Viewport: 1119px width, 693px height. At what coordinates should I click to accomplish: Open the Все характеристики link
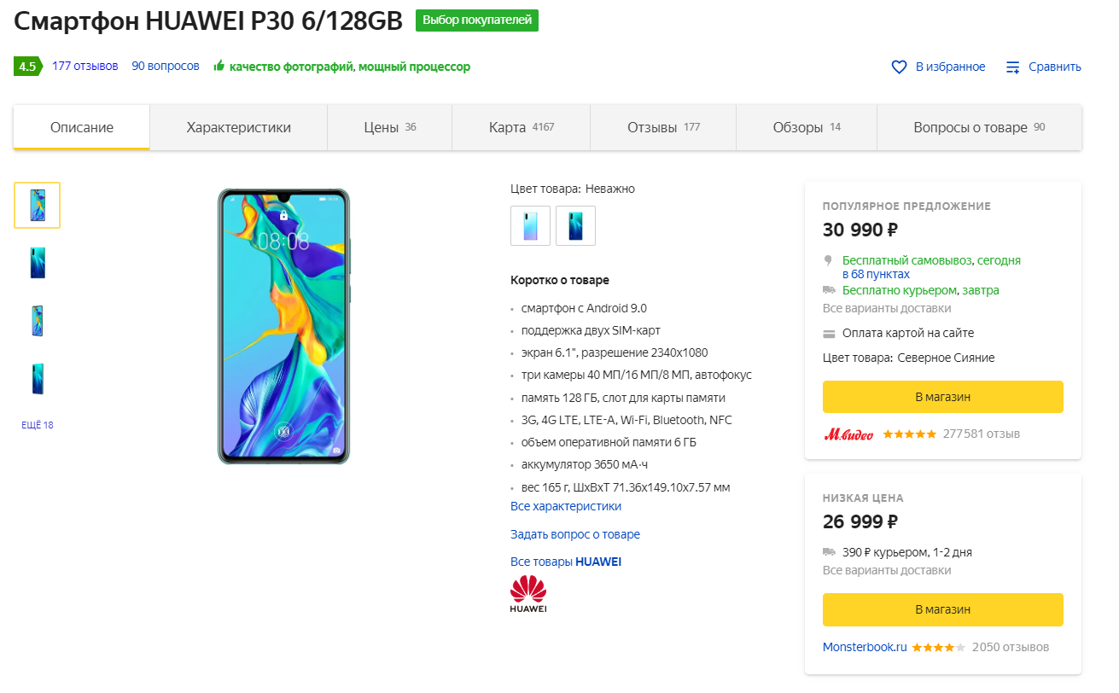(566, 506)
